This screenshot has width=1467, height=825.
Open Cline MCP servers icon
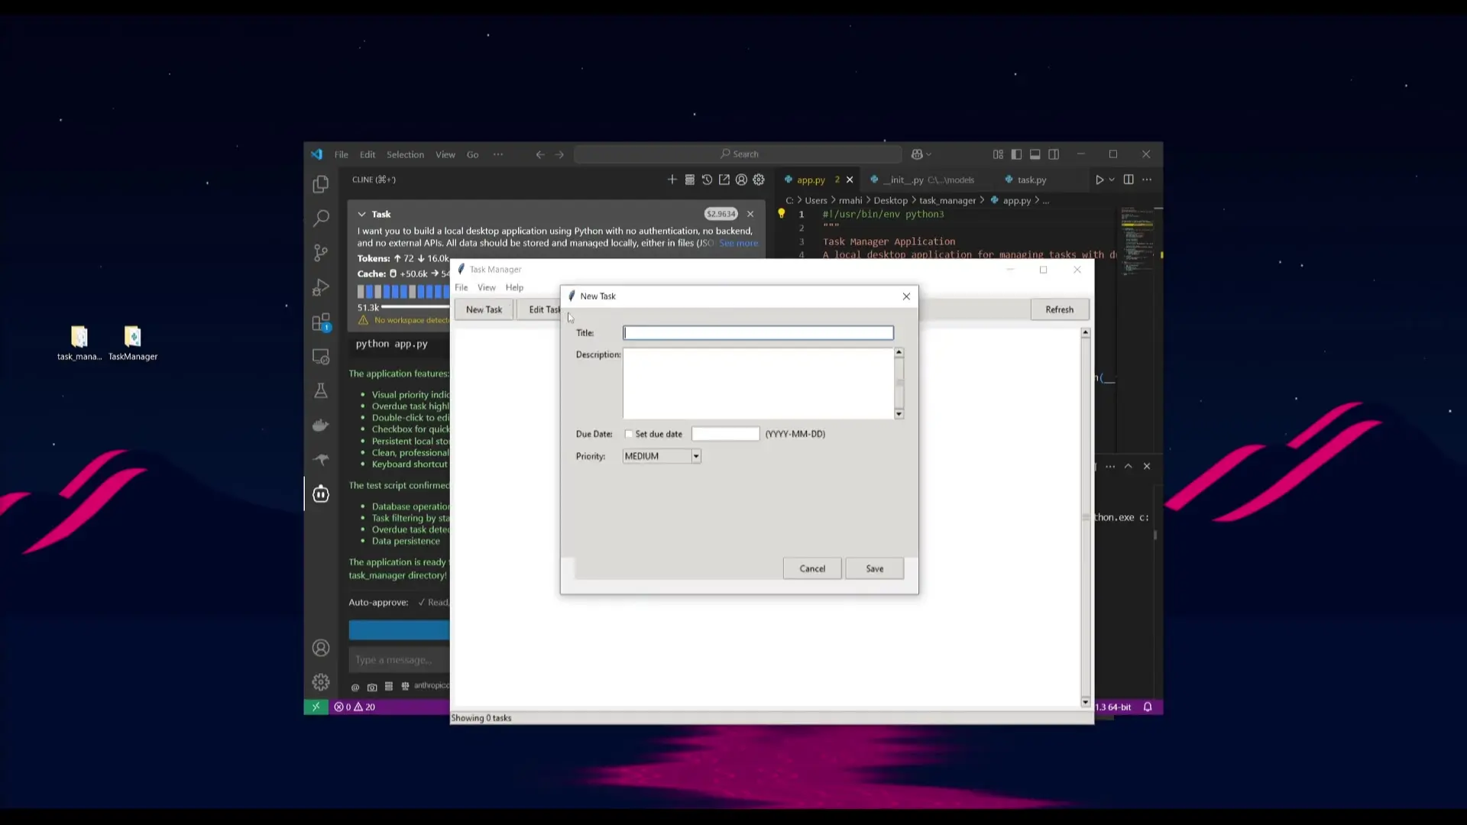[x=689, y=180]
